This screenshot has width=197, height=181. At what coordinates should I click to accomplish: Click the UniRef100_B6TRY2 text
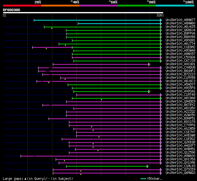[180, 105]
